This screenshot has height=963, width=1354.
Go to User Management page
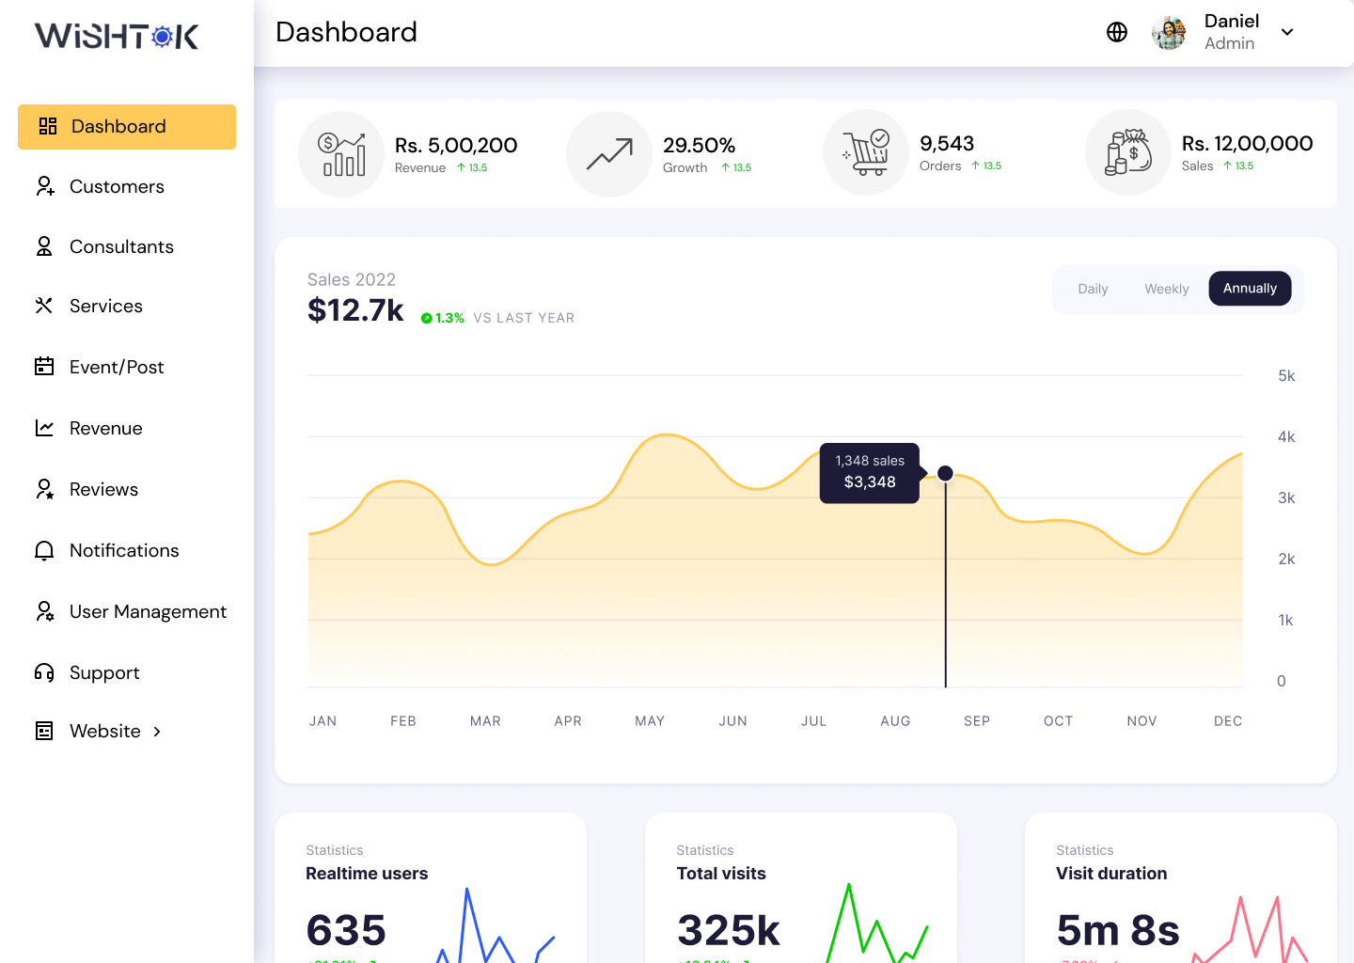148,611
